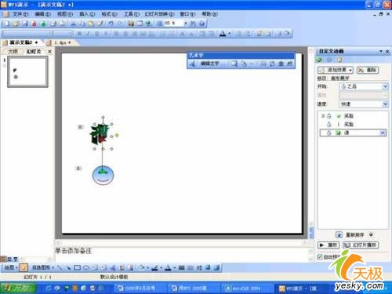Click the 幻灯片播放 slideshow button

click(x=361, y=245)
